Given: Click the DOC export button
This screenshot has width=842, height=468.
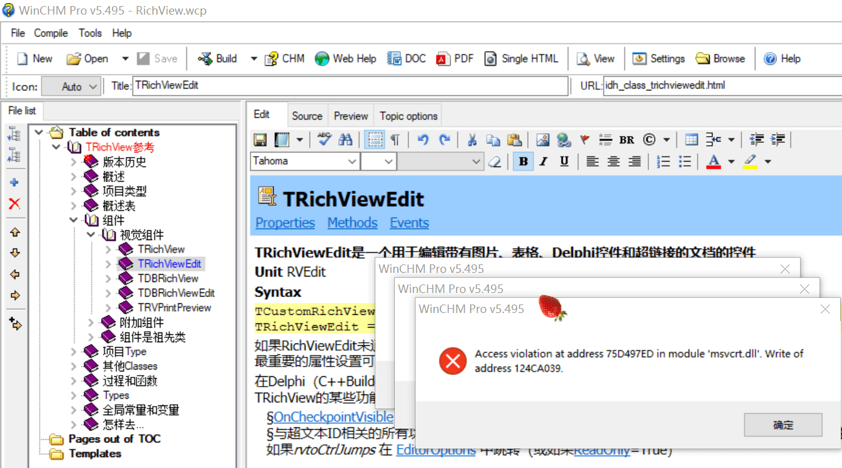Looking at the screenshot, I should click(407, 58).
